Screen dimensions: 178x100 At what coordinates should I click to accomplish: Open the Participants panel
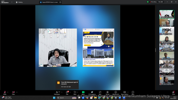pyautogui.click(x=57, y=93)
